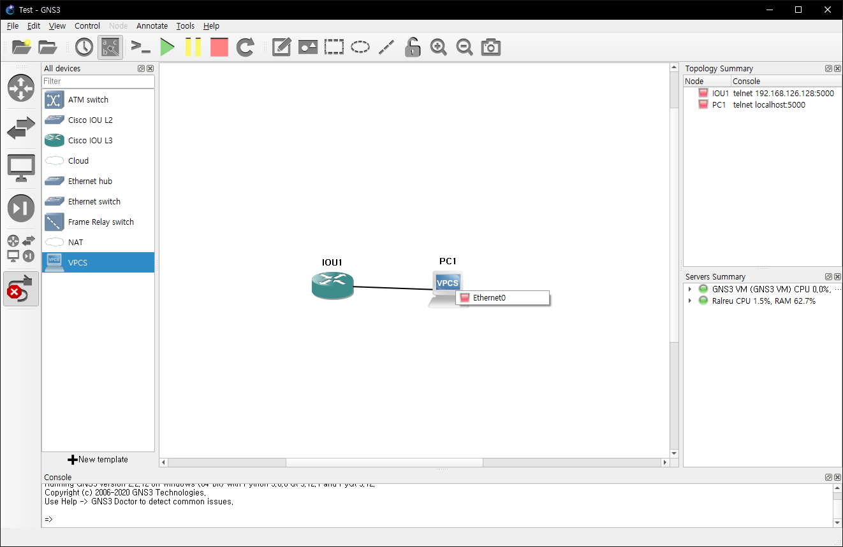Select Cloud in device list
Screen dimensions: 843x547
(98, 160)
